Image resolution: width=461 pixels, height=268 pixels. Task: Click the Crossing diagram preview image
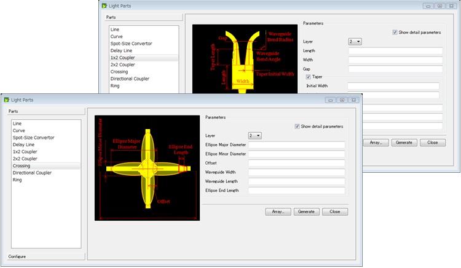click(148, 168)
